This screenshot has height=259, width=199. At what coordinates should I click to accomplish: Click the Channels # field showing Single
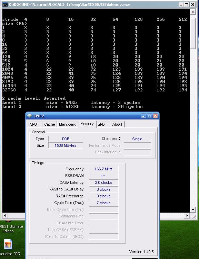(x=137, y=139)
